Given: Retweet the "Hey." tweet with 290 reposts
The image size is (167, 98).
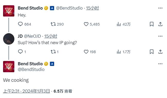Looking at the screenshot, I should (53, 24).
